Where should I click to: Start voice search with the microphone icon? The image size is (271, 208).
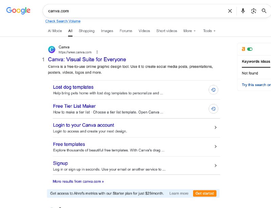[243, 11]
